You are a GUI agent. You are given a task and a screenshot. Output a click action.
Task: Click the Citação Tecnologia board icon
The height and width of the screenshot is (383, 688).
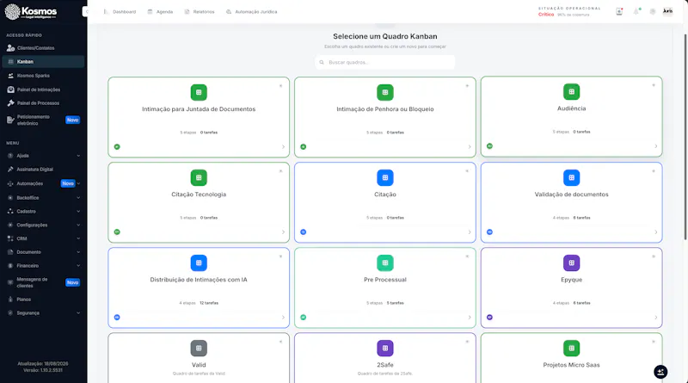point(199,177)
